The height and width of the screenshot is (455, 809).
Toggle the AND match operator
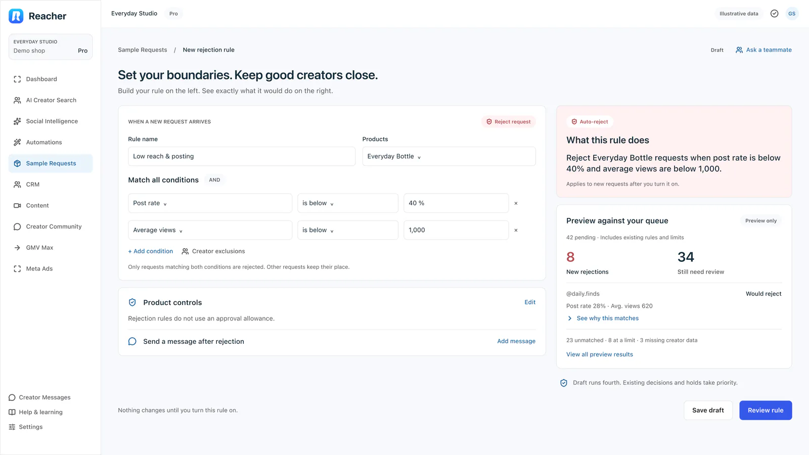(214, 180)
